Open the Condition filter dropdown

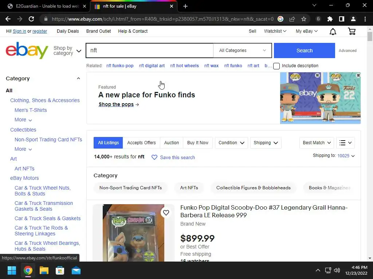point(231,143)
